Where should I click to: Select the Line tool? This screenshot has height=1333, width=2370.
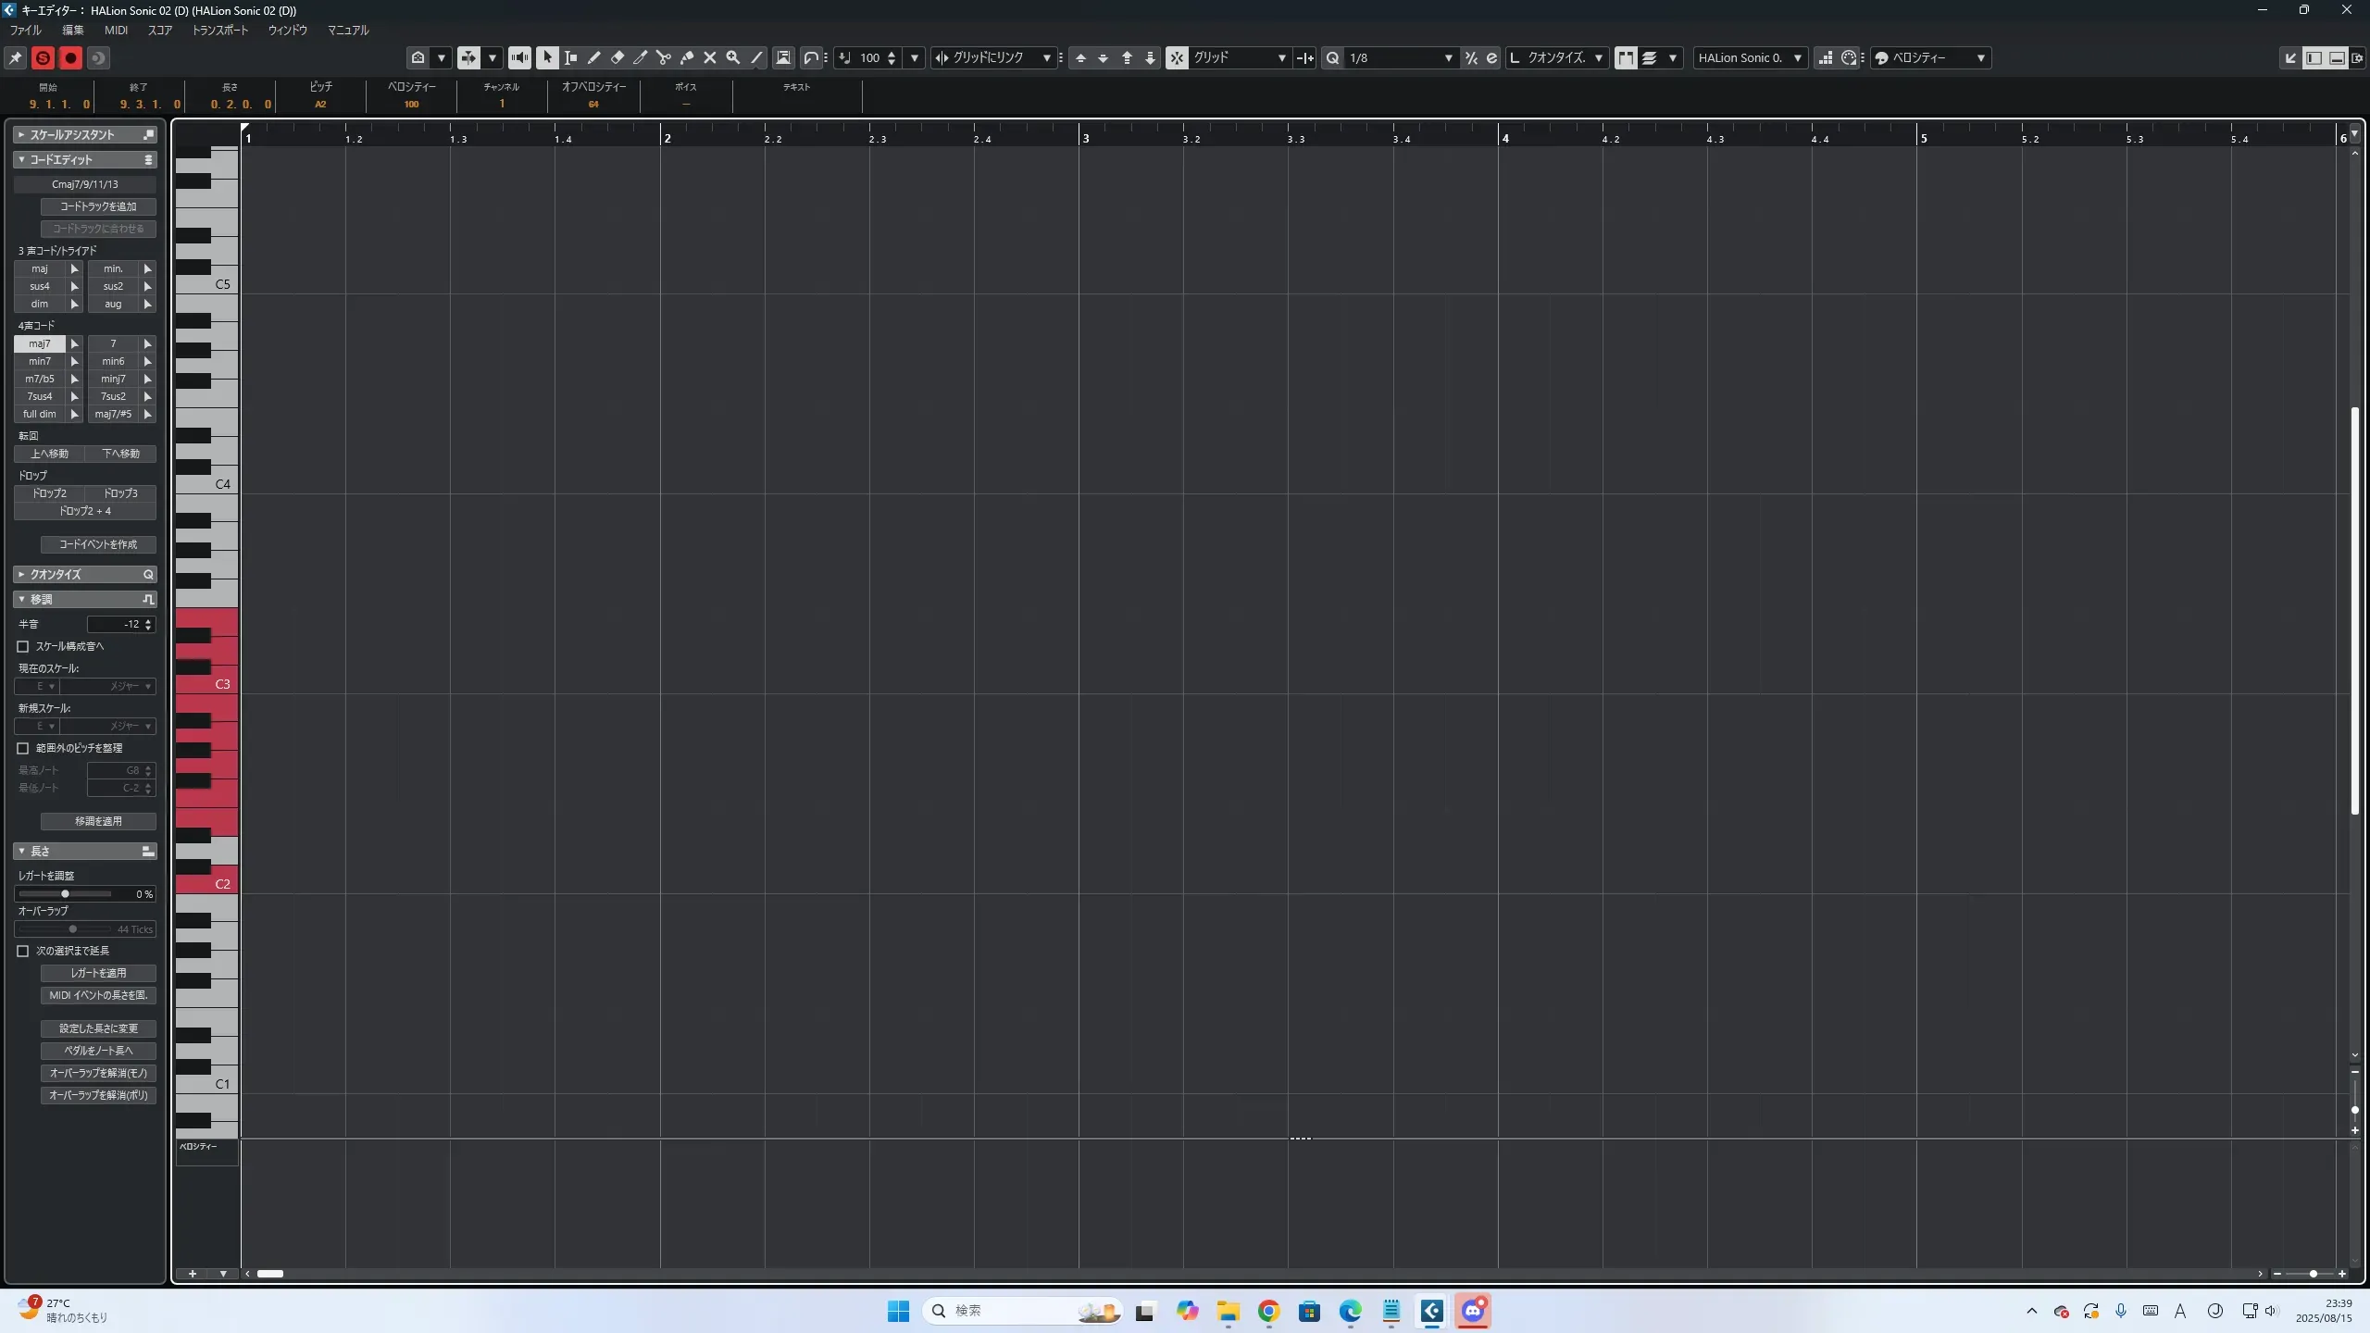click(756, 57)
